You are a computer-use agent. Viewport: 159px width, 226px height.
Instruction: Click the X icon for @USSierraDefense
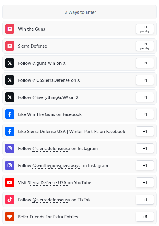tap(10, 80)
